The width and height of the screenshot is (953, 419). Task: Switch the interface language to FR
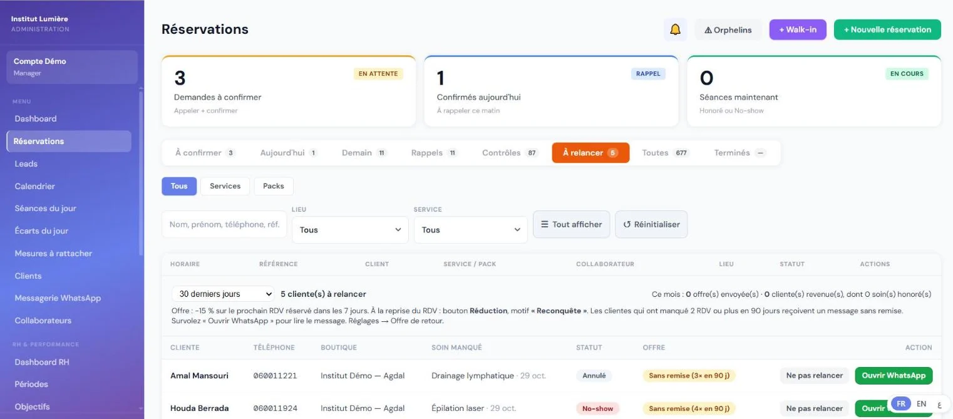[x=900, y=404]
